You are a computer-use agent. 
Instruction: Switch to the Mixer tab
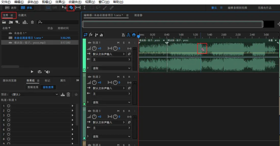(x=138, y=15)
